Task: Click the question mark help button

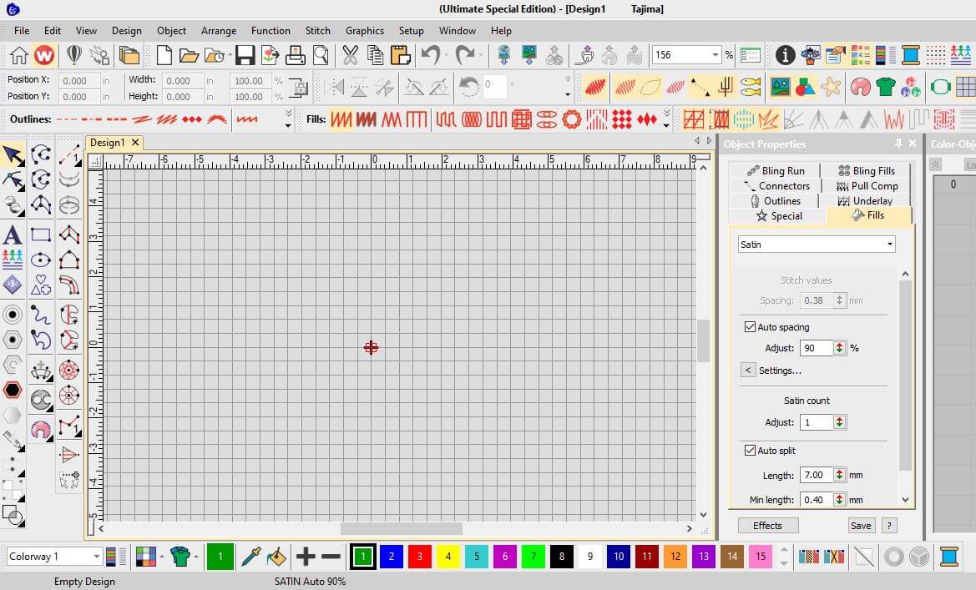Action: (x=889, y=525)
